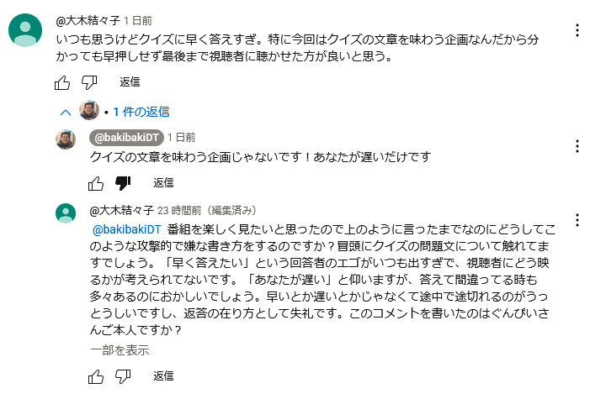Collapse replies using the blue chevron
The height and width of the screenshot is (399, 606).
pyautogui.click(x=66, y=113)
